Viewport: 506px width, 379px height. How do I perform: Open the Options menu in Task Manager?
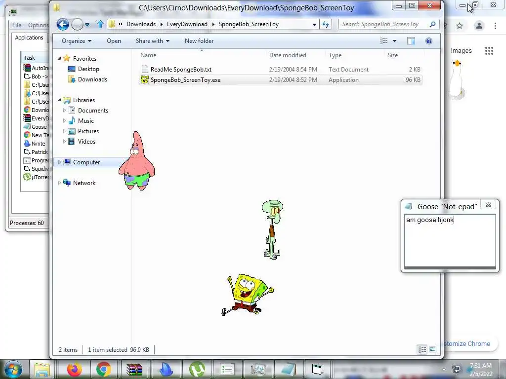pyautogui.click(x=38, y=25)
